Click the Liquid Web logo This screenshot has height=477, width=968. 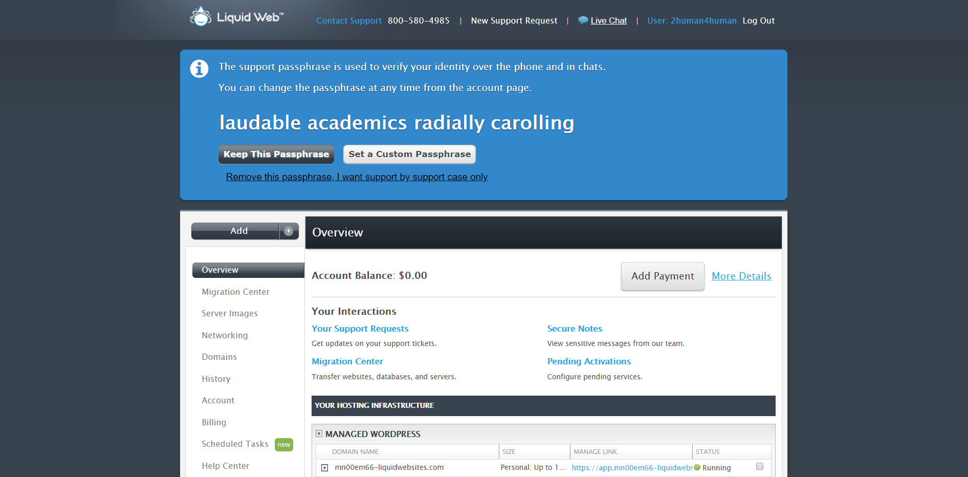point(236,16)
